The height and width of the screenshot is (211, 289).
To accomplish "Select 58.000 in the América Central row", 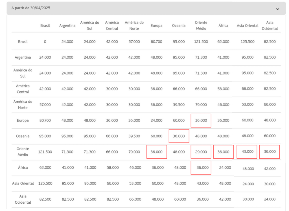I will [223, 89].
